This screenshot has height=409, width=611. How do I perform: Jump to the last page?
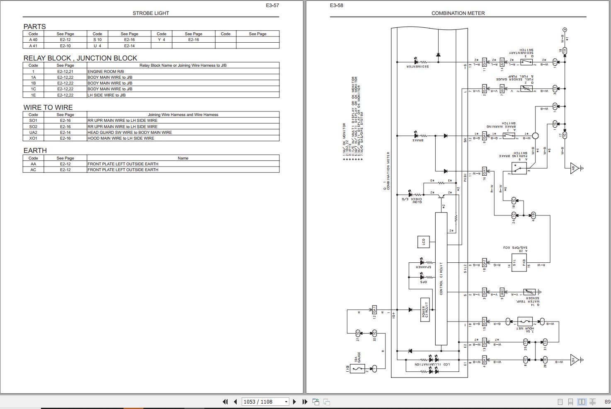click(305, 402)
